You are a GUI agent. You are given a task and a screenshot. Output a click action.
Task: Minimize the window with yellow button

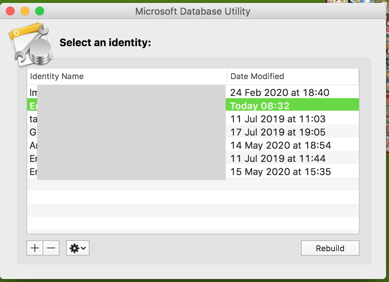(x=25, y=11)
